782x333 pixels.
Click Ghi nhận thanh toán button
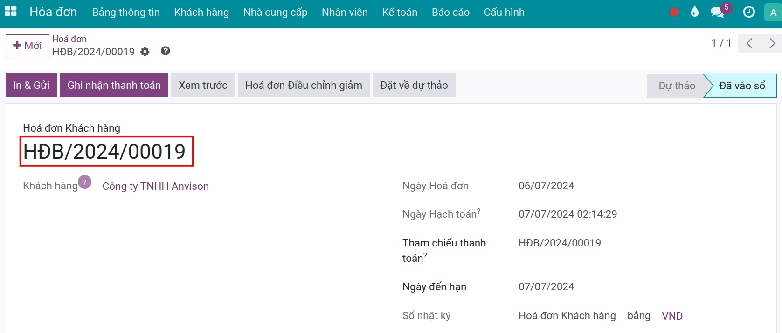point(114,86)
